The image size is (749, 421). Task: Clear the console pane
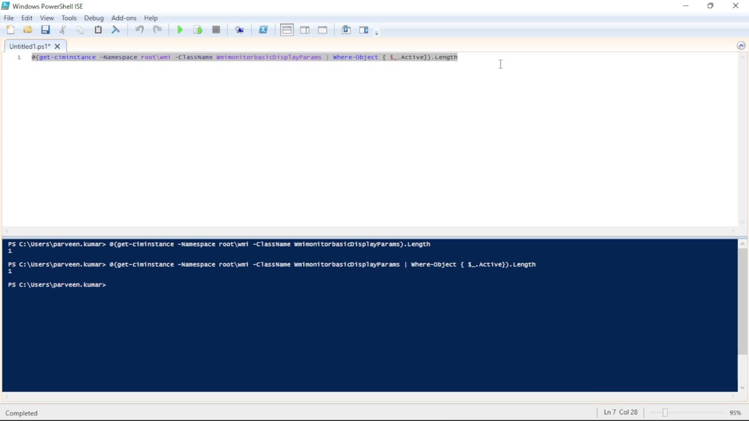pos(116,30)
